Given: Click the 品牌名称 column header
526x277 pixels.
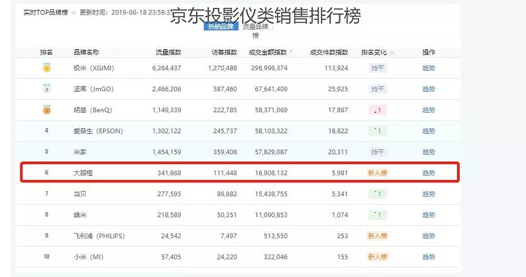Looking at the screenshot, I should (x=86, y=53).
